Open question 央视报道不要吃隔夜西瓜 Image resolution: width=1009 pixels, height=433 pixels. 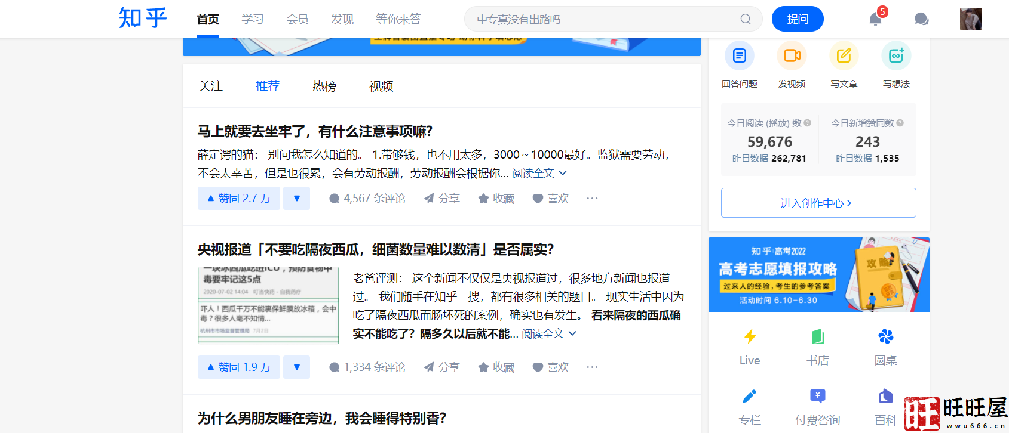(376, 249)
